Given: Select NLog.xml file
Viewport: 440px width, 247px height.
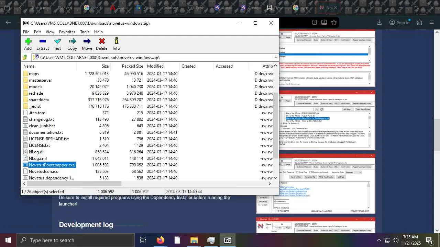Looking at the screenshot, I should click(x=38, y=158).
